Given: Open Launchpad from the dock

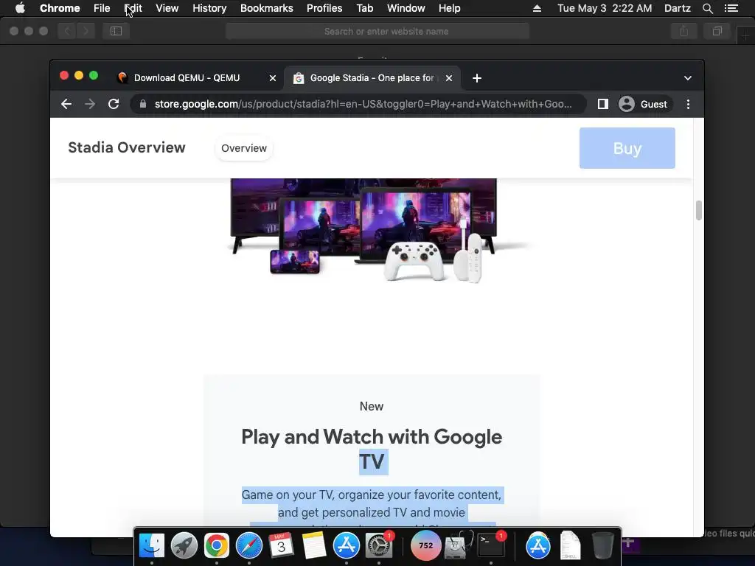Looking at the screenshot, I should point(184,545).
